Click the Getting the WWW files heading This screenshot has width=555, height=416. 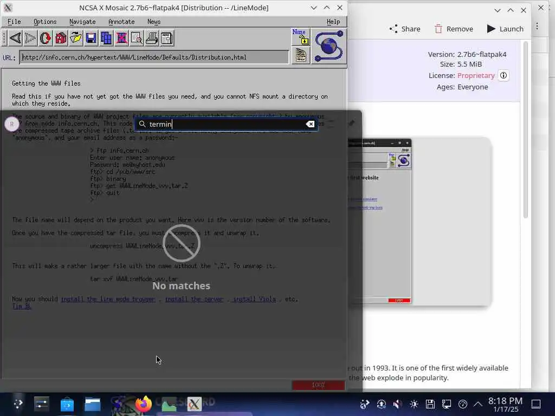pos(47,83)
